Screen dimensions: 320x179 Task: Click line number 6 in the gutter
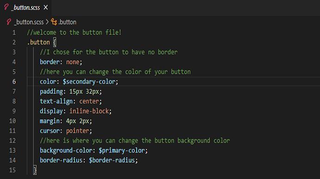(14, 82)
